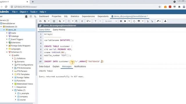The height and width of the screenshot is (104, 186).
Task: Expand the Functions tree node
Action: coord(12,81)
